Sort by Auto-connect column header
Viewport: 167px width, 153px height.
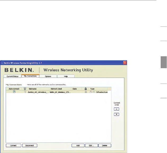(x=14, y=89)
